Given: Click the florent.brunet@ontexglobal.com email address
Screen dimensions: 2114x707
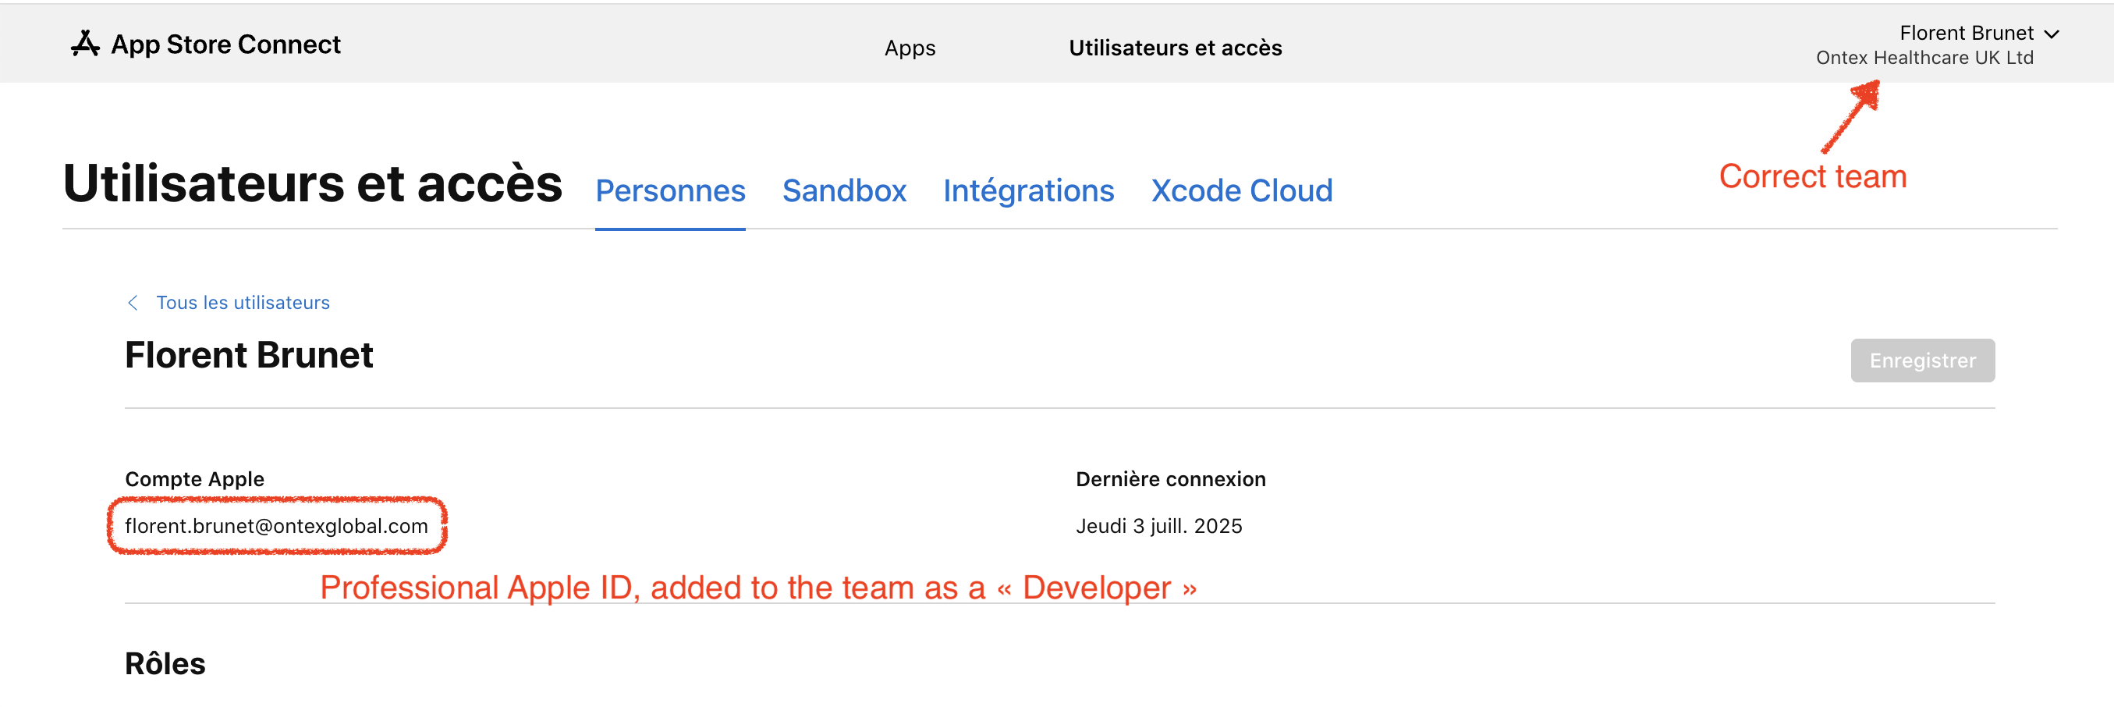Looking at the screenshot, I should (277, 525).
